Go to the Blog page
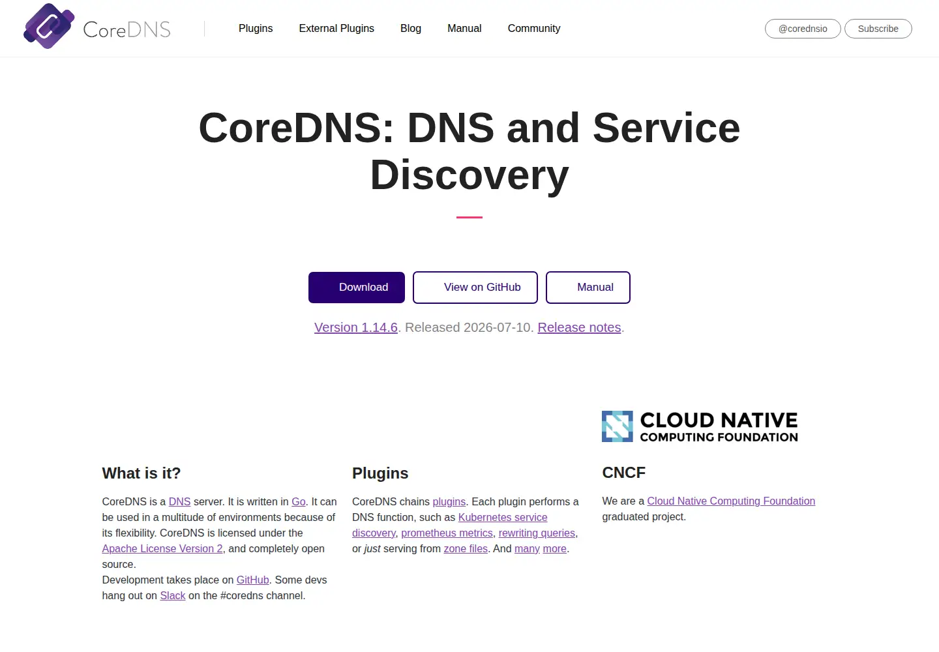 point(411,29)
